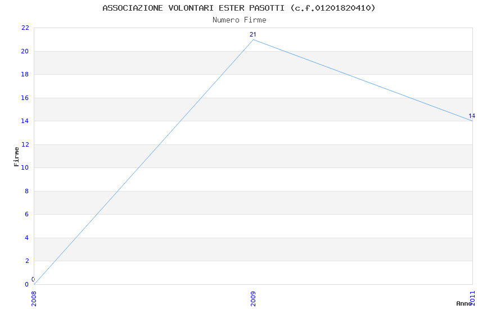Click the y-axis tick label '16'

pos(25,98)
